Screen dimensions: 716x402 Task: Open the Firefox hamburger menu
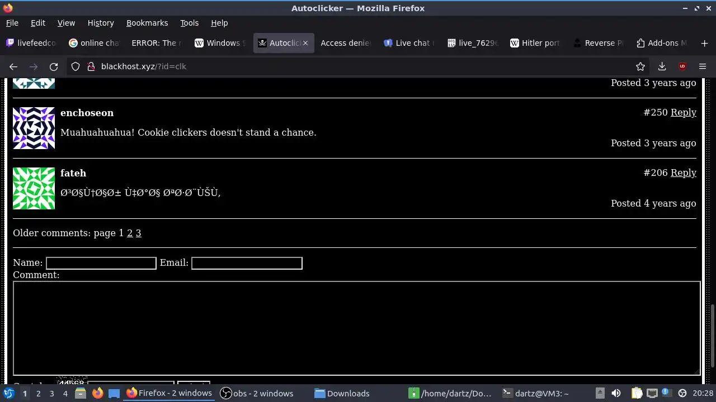[x=703, y=66]
